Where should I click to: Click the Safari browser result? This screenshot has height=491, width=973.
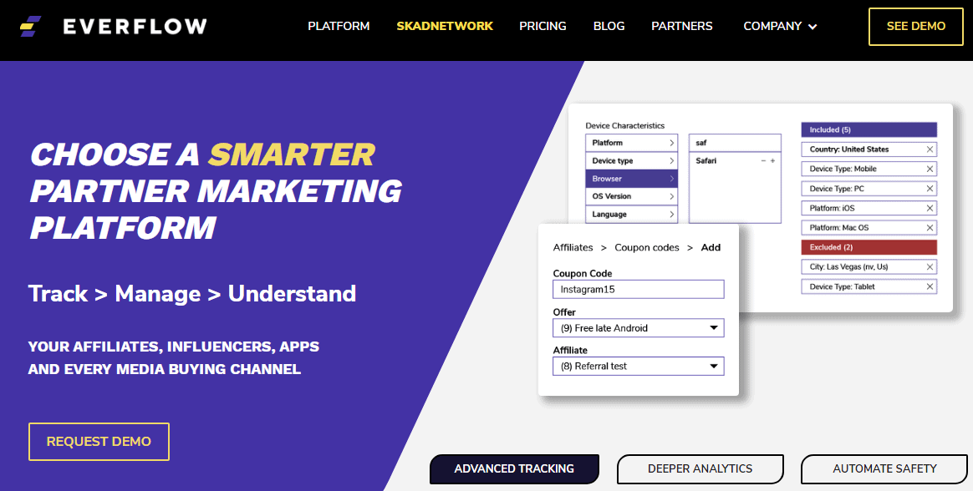(x=706, y=160)
